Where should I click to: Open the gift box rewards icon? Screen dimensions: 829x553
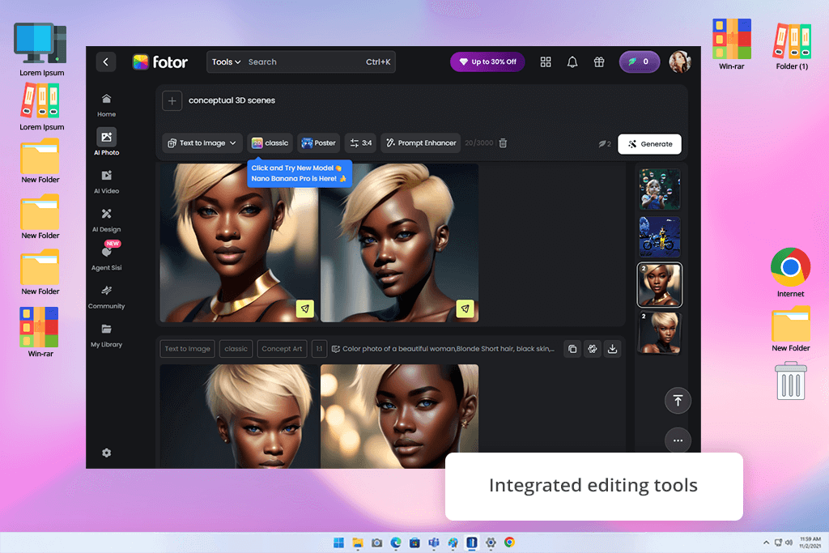click(599, 62)
